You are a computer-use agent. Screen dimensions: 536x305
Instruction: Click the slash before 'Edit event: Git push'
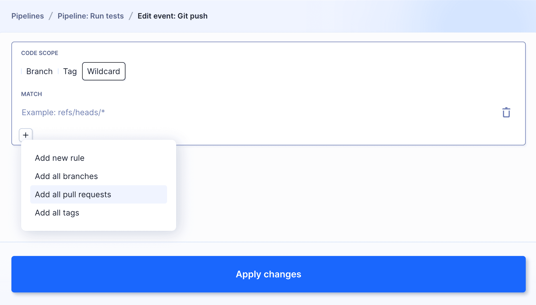(x=131, y=16)
